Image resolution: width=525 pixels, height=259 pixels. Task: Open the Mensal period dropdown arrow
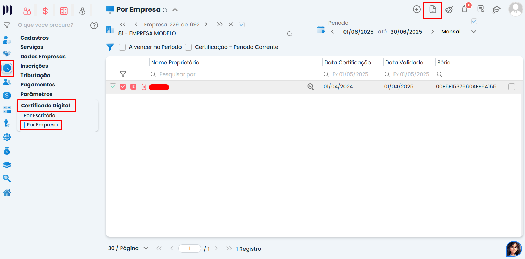tap(474, 32)
